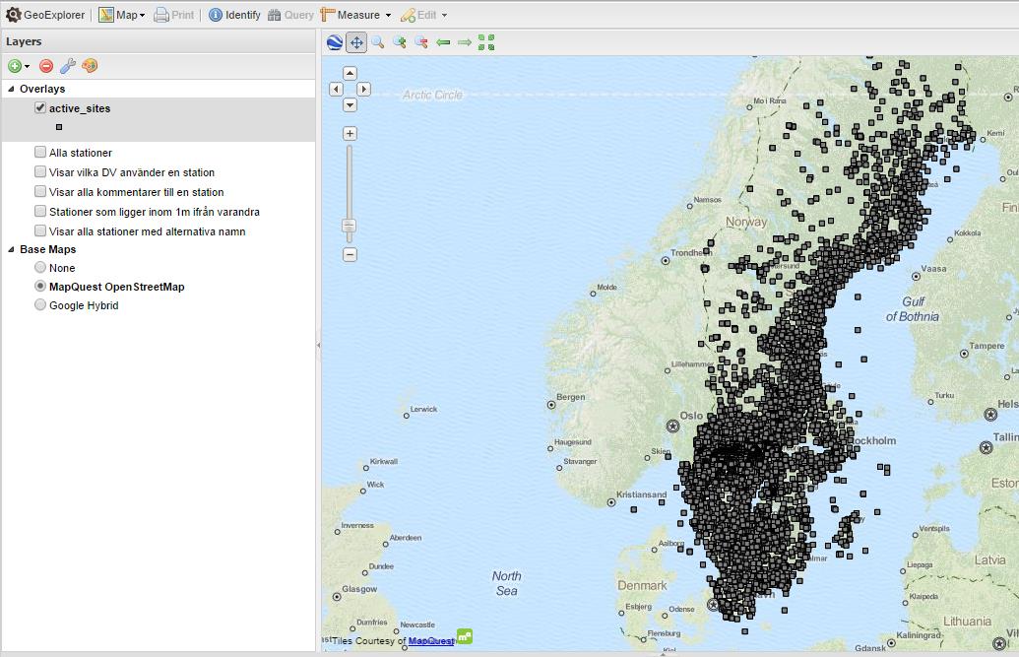Select Google Hybrid base map
The image size is (1019, 657).
click(x=40, y=305)
